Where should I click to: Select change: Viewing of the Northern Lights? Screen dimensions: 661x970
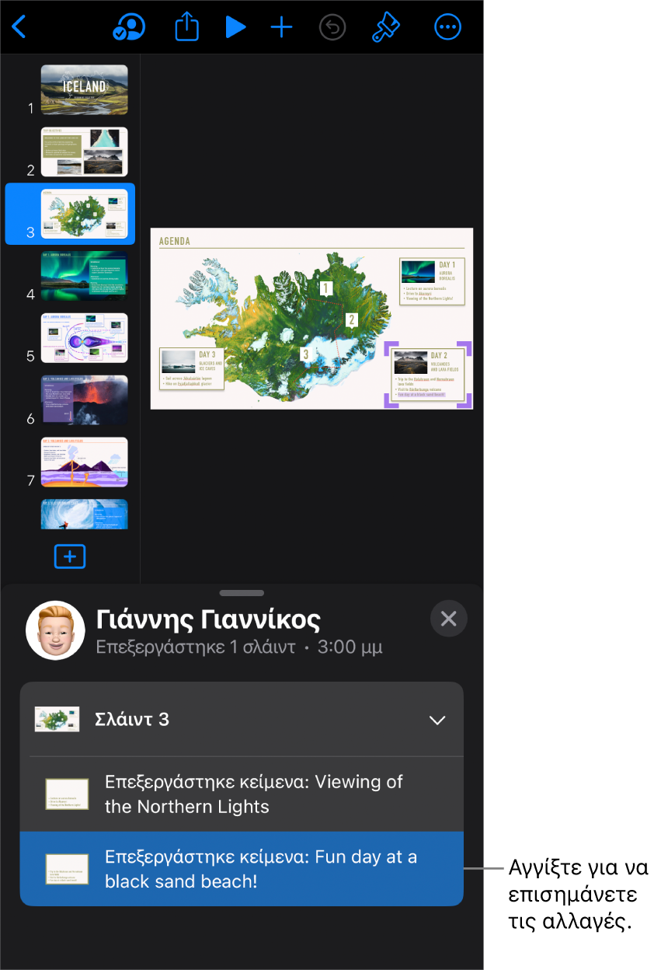[242, 794]
